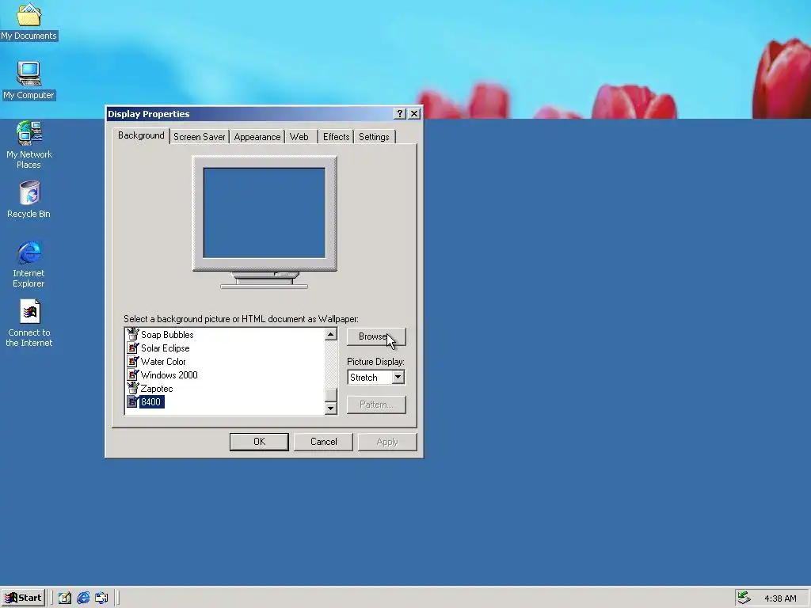
Task: Select Solar Eclipse wallpaper text
Action: [x=165, y=348]
